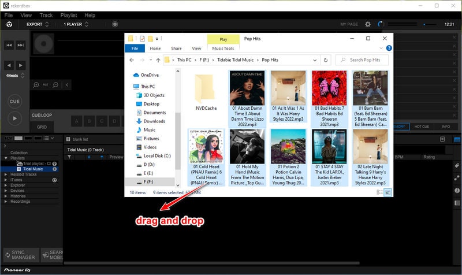Click the track filter funnel icon
Viewport: 462px width, 275px height.
click(69, 157)
